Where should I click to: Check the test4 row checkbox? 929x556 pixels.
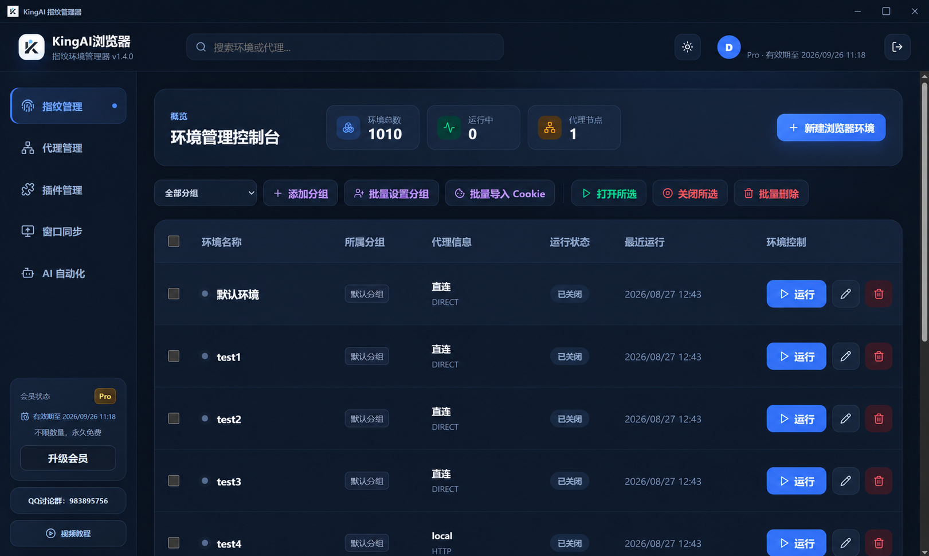174,542
